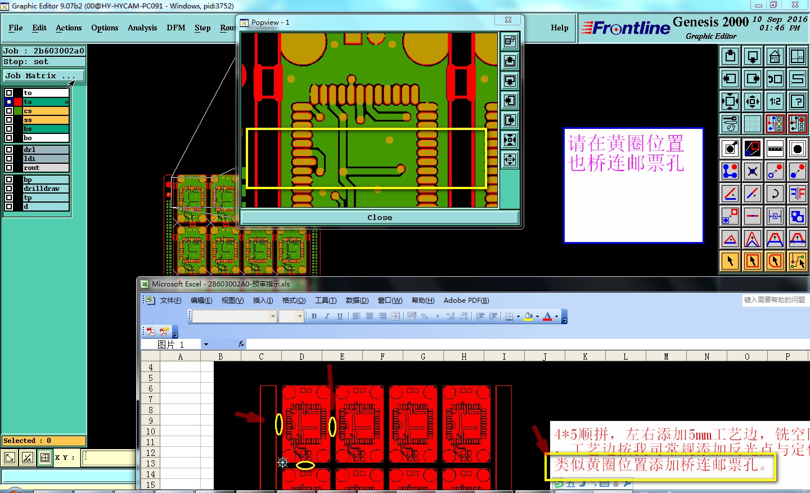810x493 pixels.
Task: Expand the PDF toolbar options arrow
Action: pos(175,332)
